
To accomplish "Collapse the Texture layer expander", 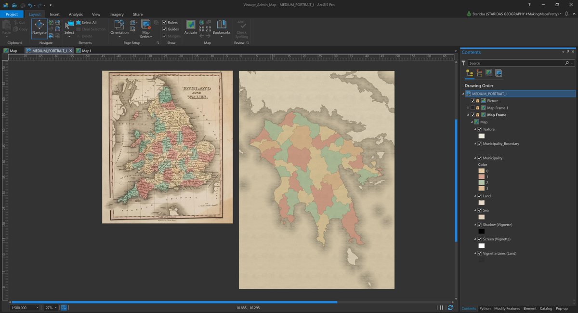I will 475,129.
